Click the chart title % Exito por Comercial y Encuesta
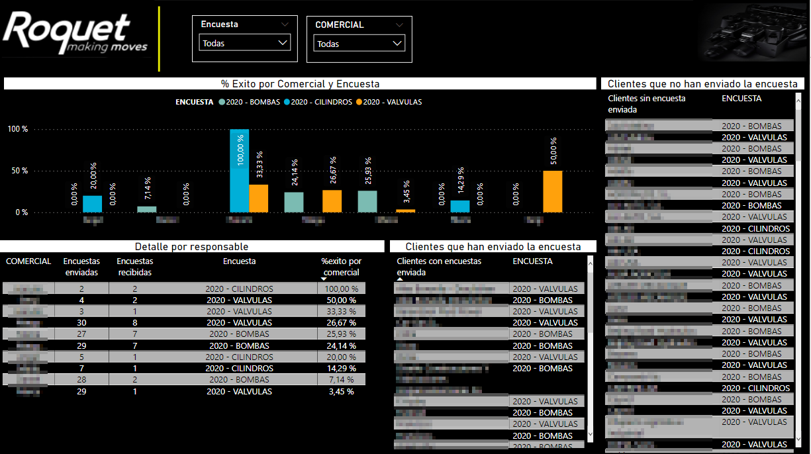Screen dimensions: 811x454 click(x=300, y=84)
